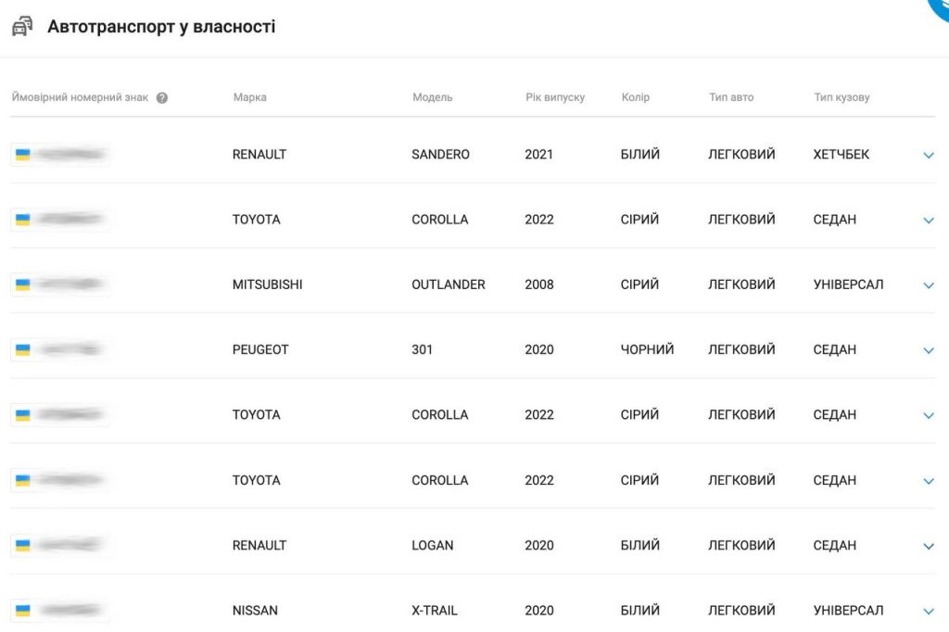The height and width of the screenshot is (632, 949).
Task: Click the flag icon in NISSAN X-TRAIL row
Action: (x=23, y=610)
